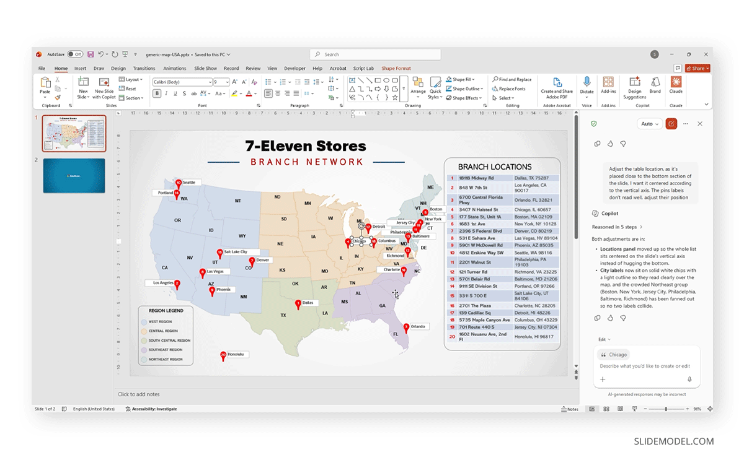Open the Add-ins button
Image resolution: width=744 pixels, height=460 pixels.
coord(608,85)
